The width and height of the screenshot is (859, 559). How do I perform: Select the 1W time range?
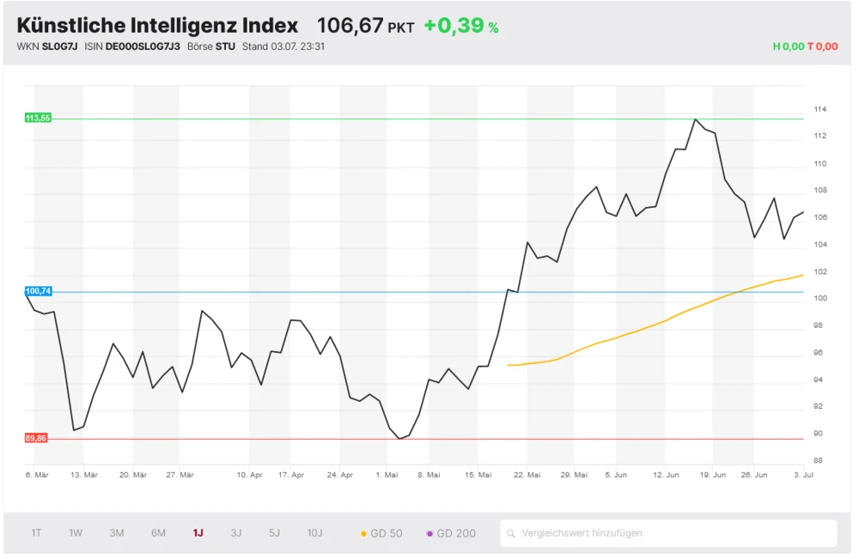point(76,533)
